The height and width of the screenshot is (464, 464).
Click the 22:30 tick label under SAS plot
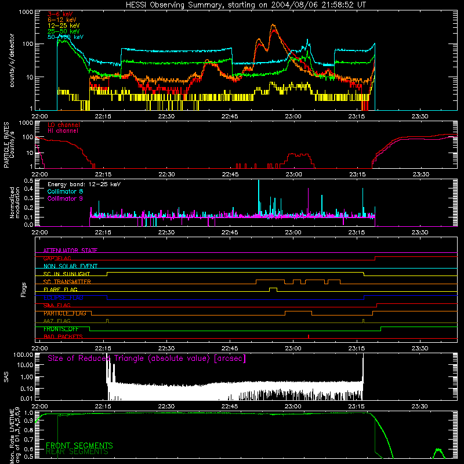pos(166,407)
